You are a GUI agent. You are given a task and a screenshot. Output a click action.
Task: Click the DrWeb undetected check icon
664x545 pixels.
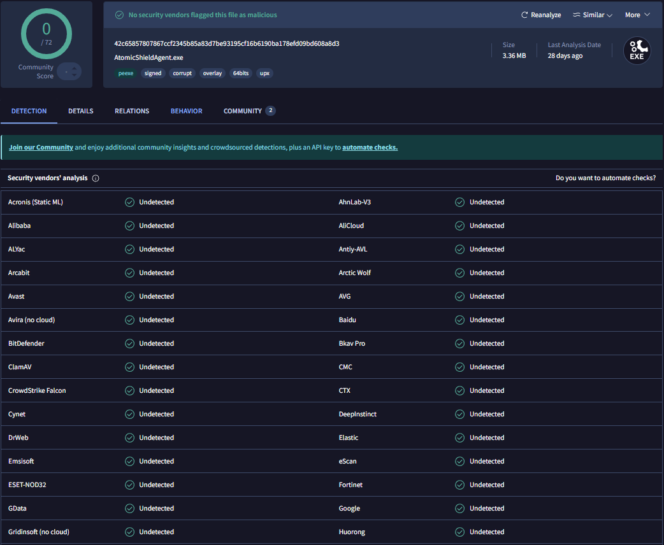[129, 438]
